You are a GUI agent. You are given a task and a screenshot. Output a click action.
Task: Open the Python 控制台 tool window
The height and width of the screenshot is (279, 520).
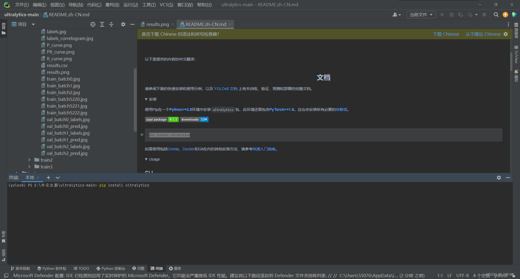[111, 268]
